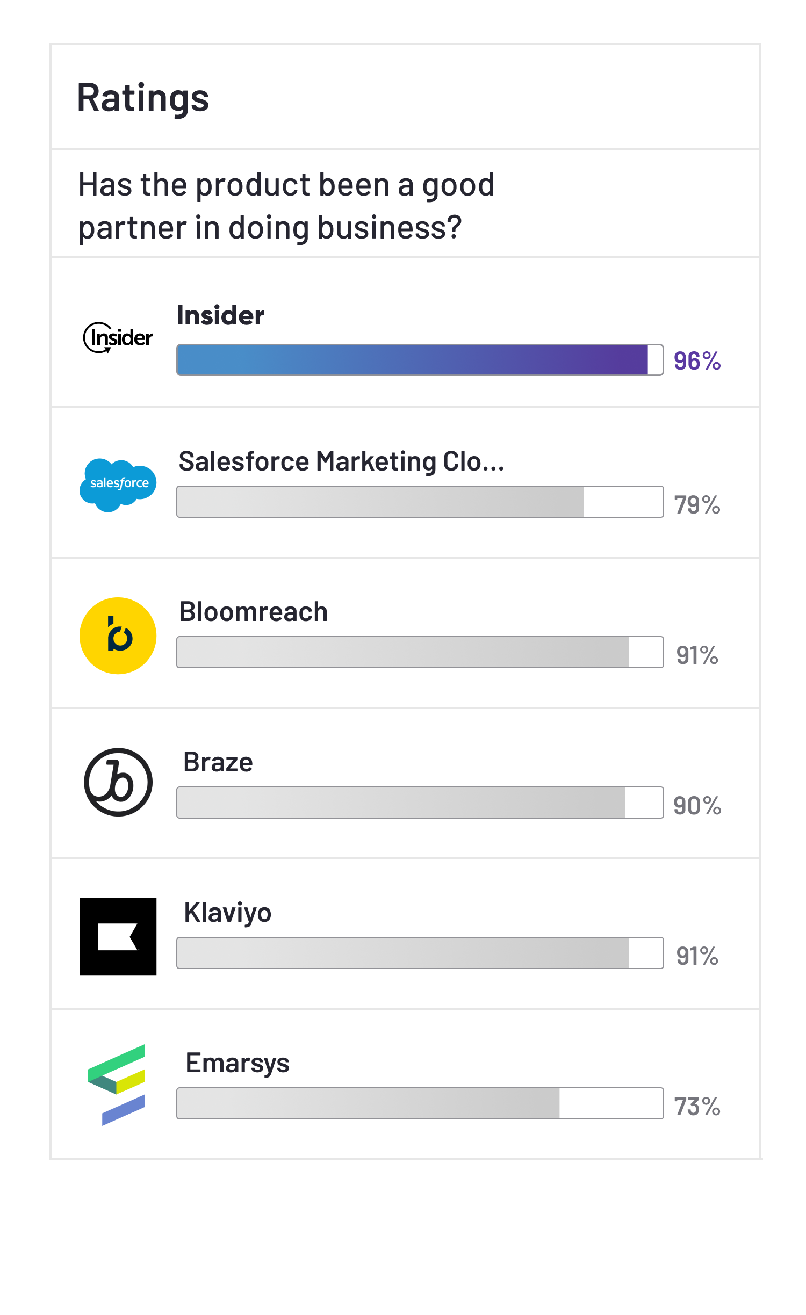Click the 96% rating value

(x=697, y=361)
